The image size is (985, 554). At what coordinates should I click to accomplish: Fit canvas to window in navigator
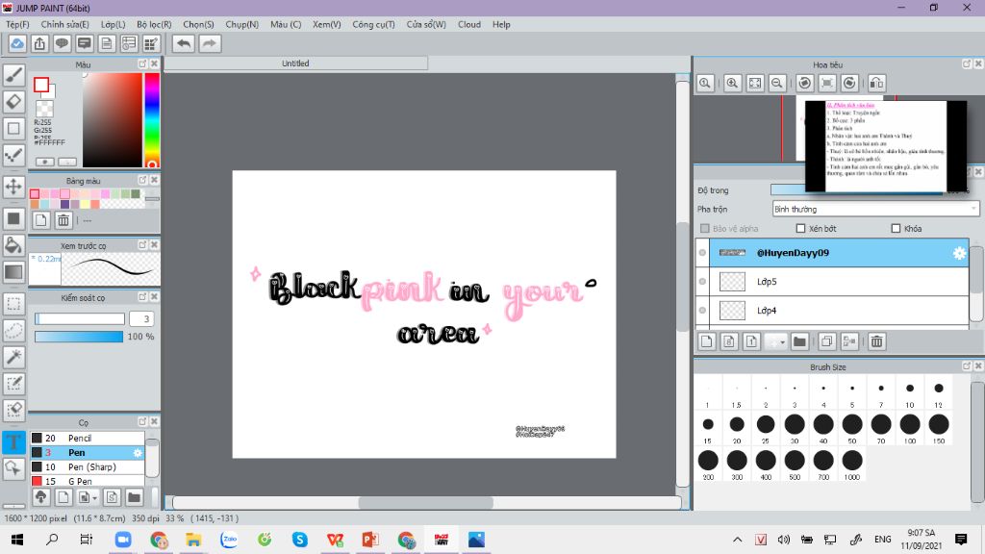(755, 83)
